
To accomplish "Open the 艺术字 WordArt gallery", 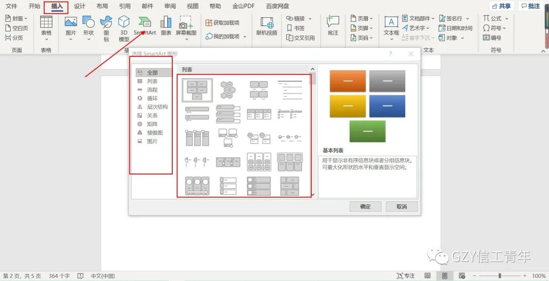I will 416,28.
